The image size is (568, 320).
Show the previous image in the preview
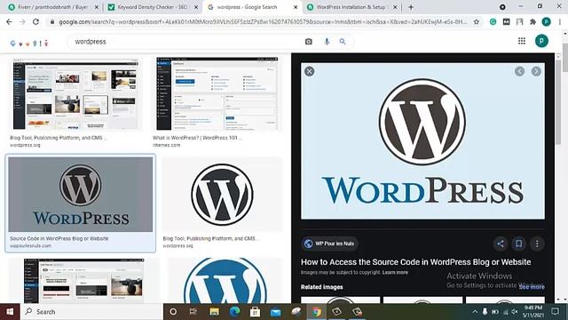519,71
